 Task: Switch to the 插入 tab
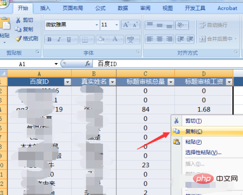45,8
